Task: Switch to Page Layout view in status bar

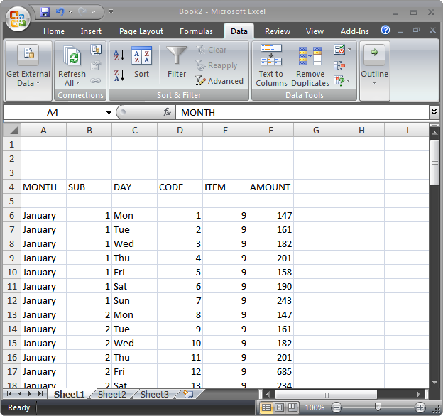Action: (279, 407)
